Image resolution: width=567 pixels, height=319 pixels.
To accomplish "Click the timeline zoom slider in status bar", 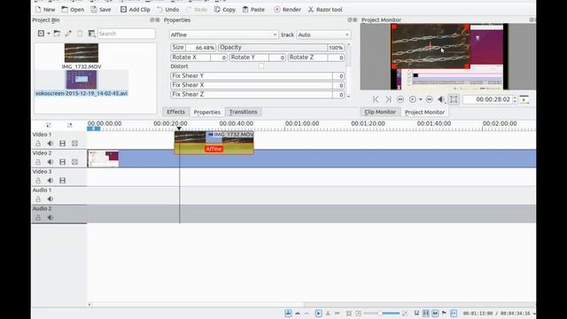I will [x=382, y=313].
